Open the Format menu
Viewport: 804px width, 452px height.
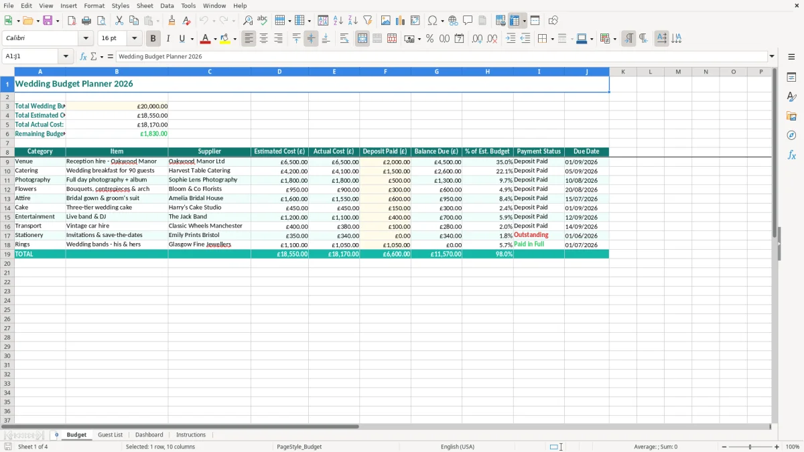(x=94, y=5)
